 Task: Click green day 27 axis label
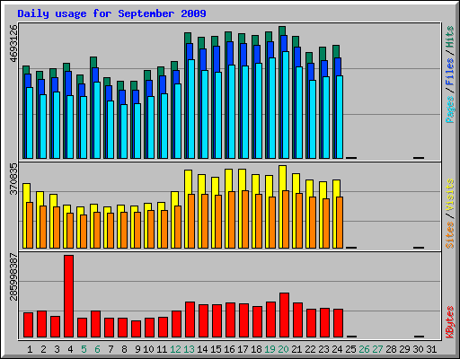click(x=377, y=349)
